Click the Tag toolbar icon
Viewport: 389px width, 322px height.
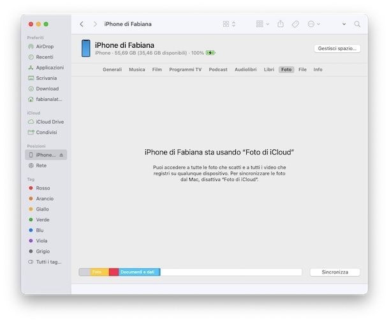click(x=295, y=24)
